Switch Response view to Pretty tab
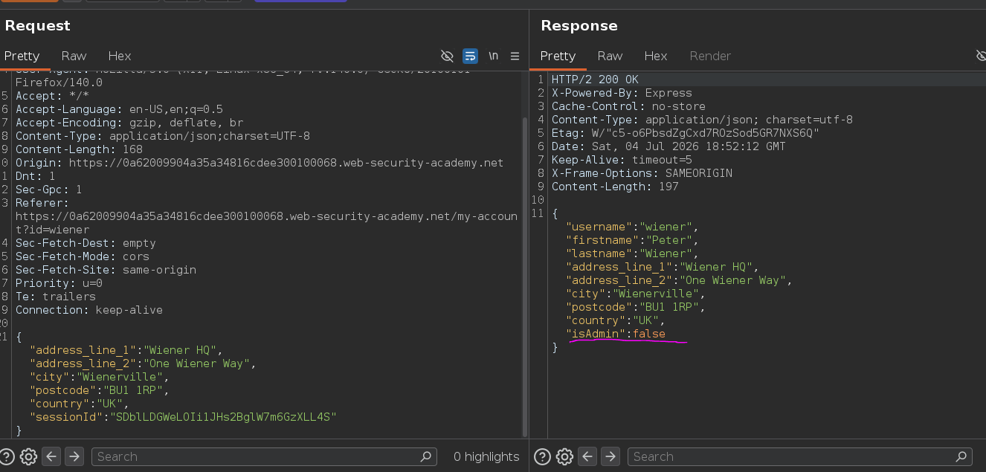 [558, 56]
